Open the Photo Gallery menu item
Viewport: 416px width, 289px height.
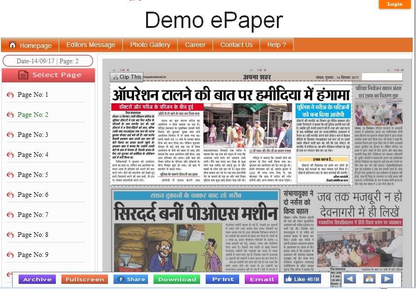tap(149, 45)
